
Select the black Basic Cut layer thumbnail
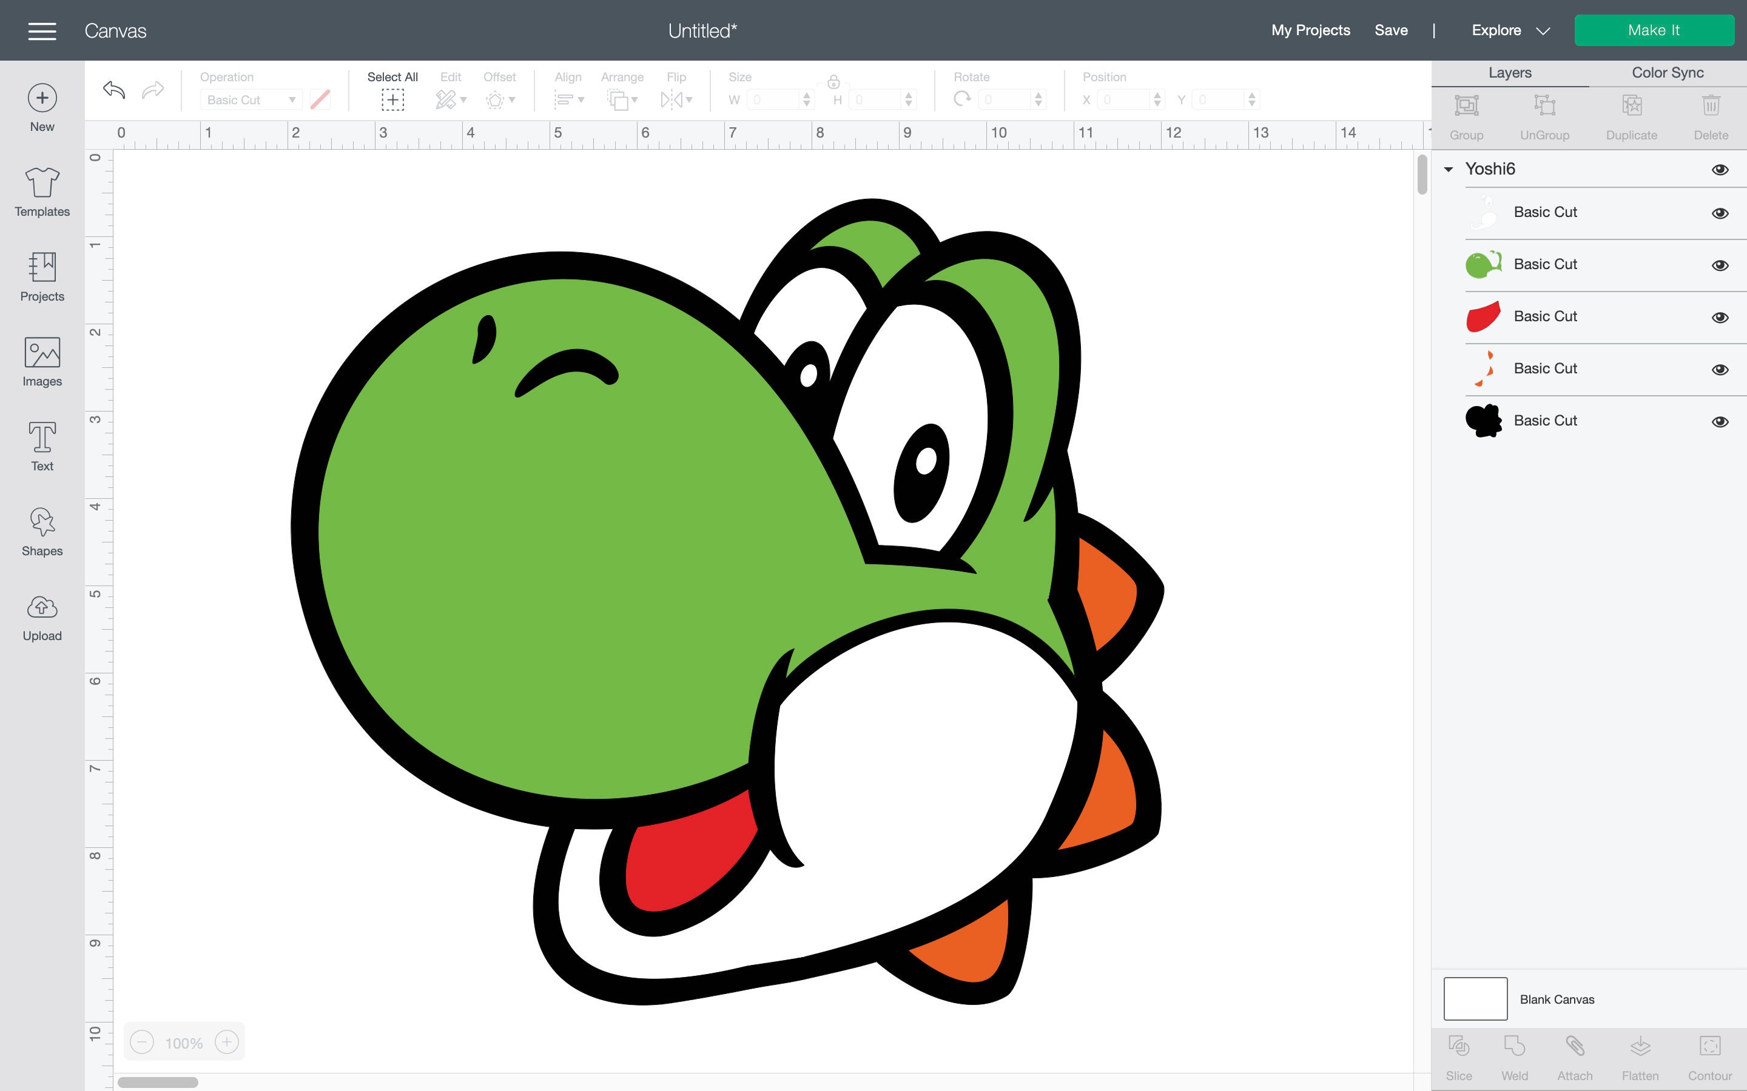(1484, 421)
